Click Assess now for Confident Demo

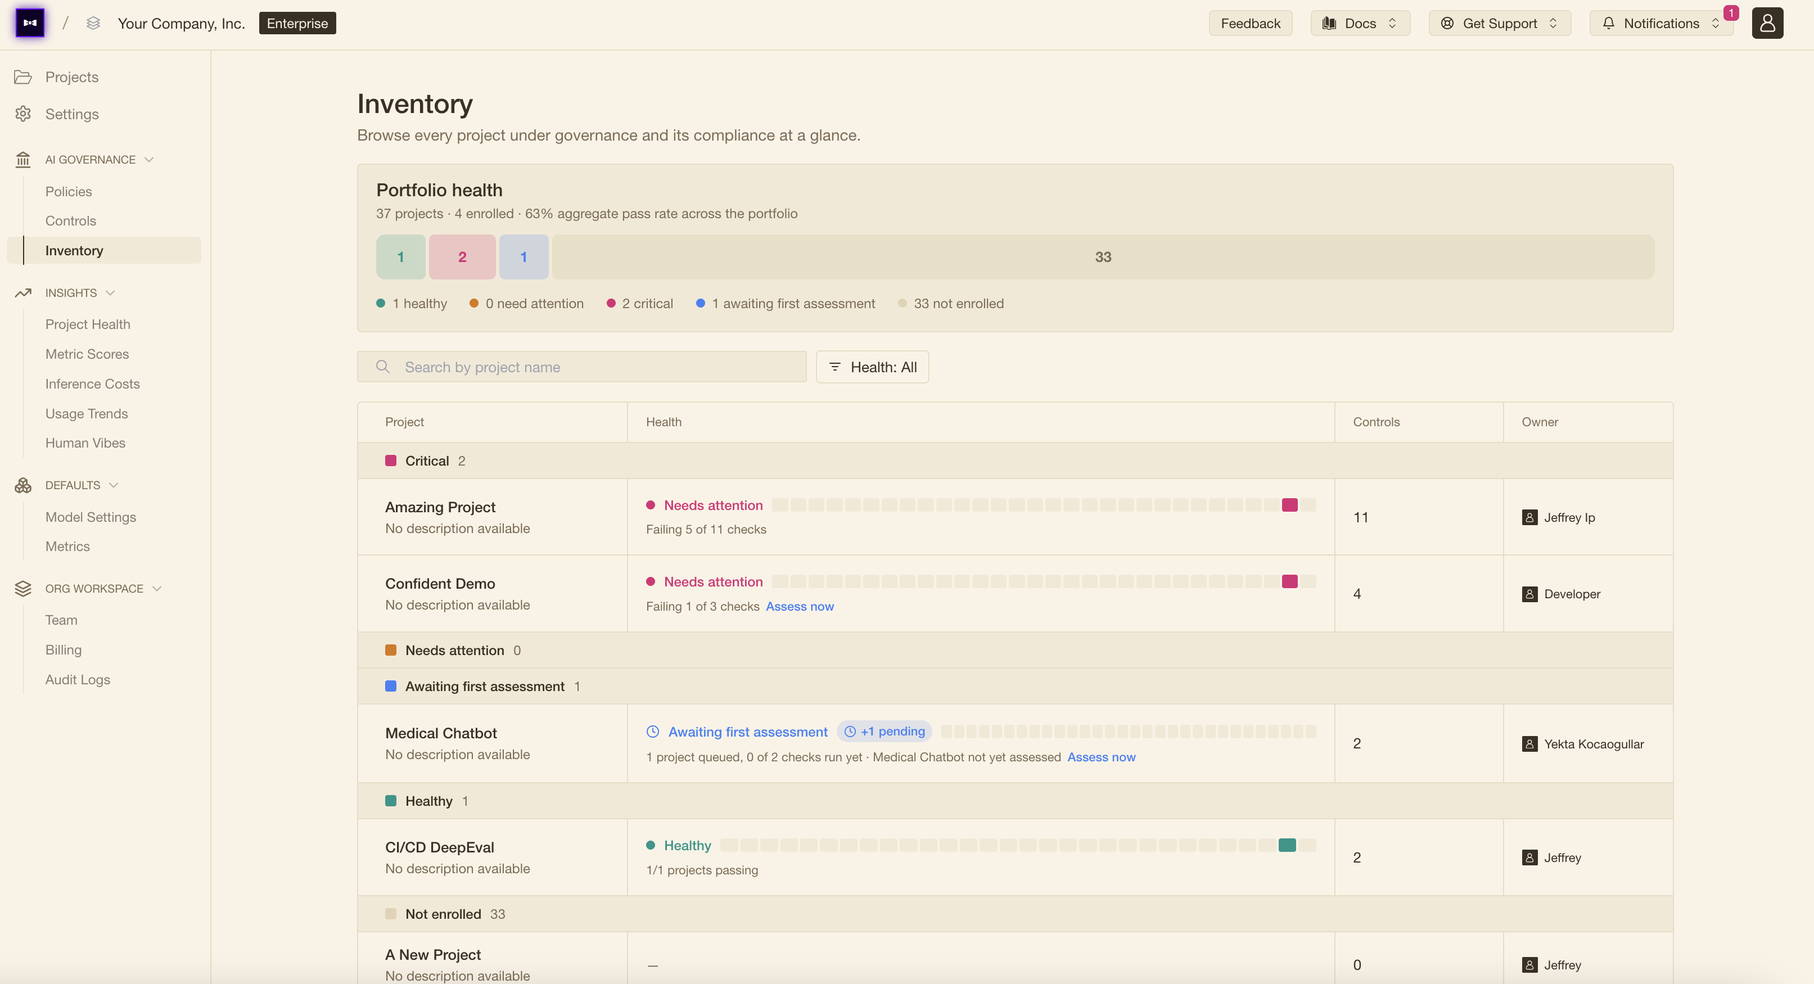tap(799, 607)
